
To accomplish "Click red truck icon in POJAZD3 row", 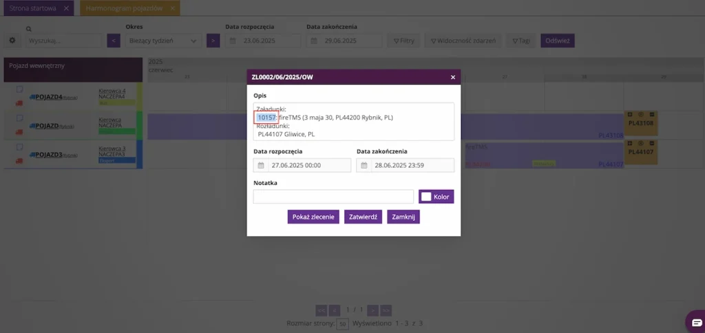I will tap(19, 161).
